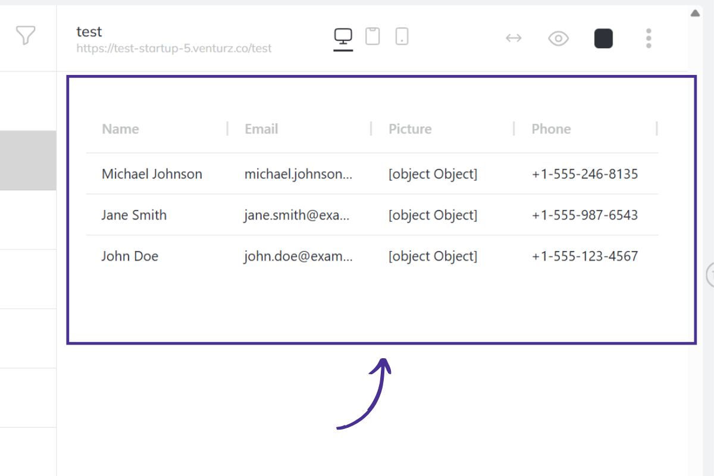The image size is (714, 476).
Task: Toggle page preview with eye icon
Action: point(558,39)
